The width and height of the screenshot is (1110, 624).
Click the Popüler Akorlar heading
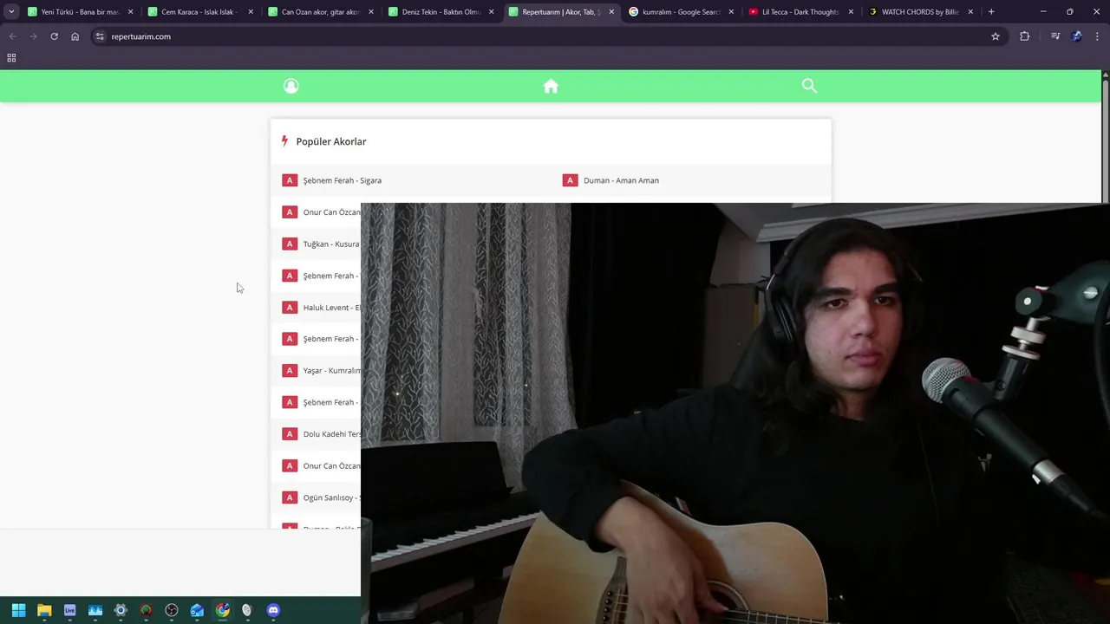[331, 141]
